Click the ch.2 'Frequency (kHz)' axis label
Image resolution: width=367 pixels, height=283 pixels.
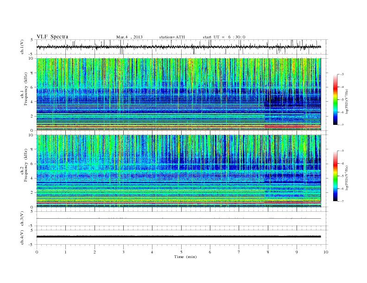26,165
